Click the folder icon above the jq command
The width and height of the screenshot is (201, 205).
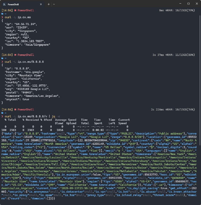click(x=3, y=113)
